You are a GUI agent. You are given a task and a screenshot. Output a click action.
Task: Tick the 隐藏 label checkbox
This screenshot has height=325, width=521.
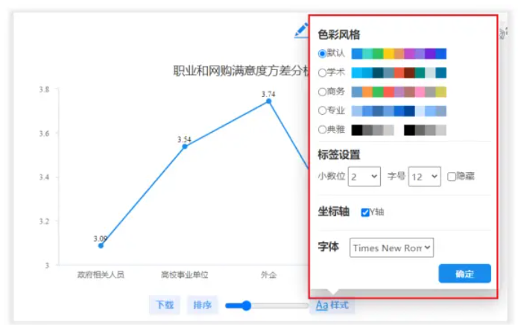pyautogui.click(x=452, y=177)
